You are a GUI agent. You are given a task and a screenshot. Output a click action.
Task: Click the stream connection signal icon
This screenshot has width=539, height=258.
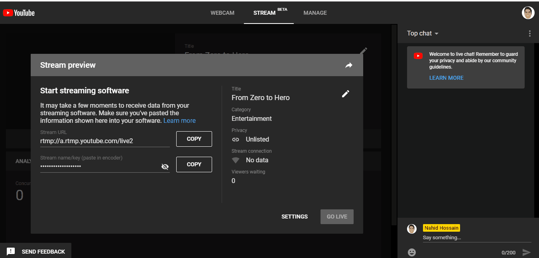(236, 160)
